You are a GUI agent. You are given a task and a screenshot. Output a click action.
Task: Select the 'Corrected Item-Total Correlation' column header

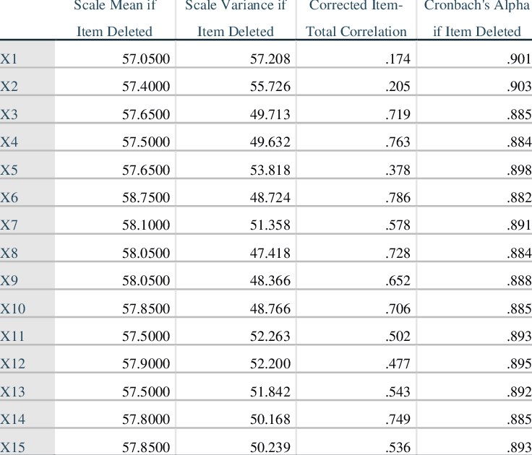(x=356, y=18)
